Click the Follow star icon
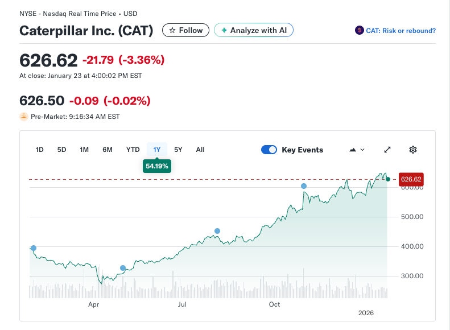The height and width of the screenshot is (330, 450). (172, 30)
